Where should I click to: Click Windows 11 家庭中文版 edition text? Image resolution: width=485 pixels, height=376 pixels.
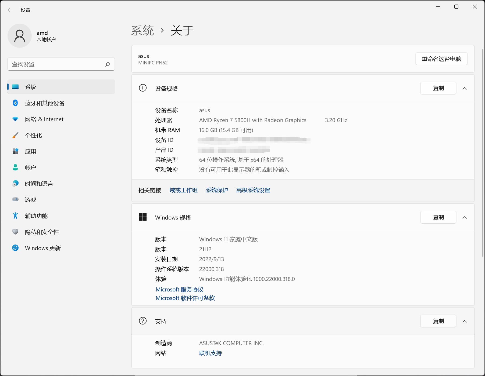228,239
